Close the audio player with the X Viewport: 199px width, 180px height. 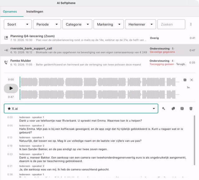(192, 80)
